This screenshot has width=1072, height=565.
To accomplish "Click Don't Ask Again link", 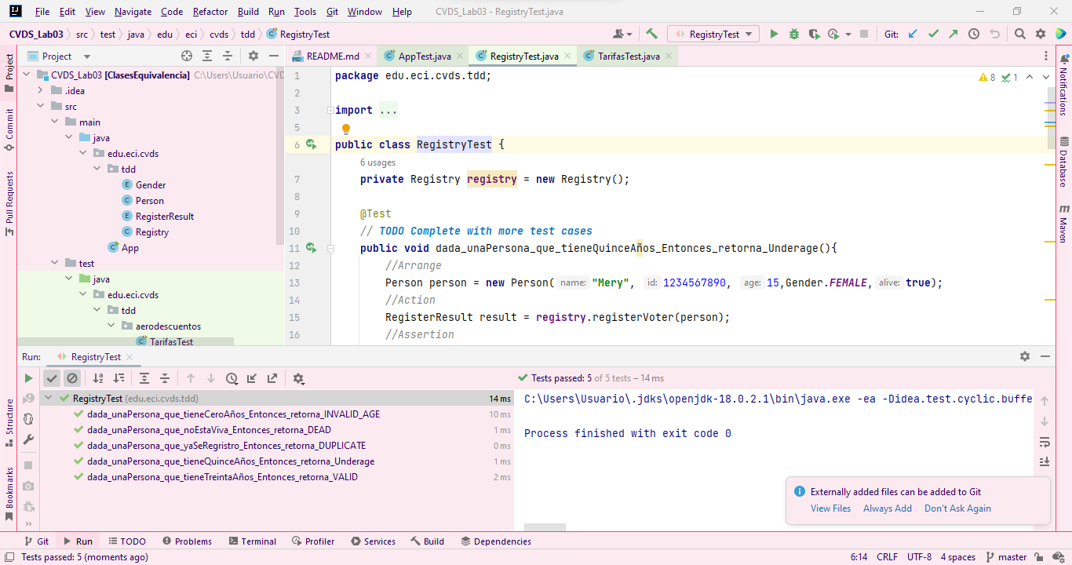I will (x=957, y=508).
